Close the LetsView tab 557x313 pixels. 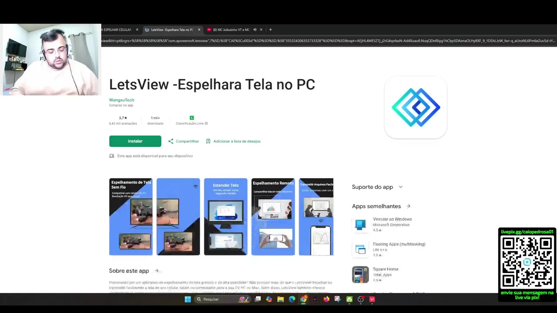[199, 30]
